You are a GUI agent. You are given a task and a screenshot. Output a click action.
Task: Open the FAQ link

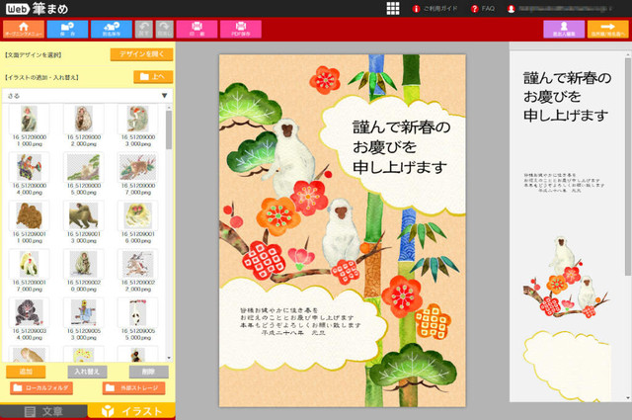click(x=483, y=9)
